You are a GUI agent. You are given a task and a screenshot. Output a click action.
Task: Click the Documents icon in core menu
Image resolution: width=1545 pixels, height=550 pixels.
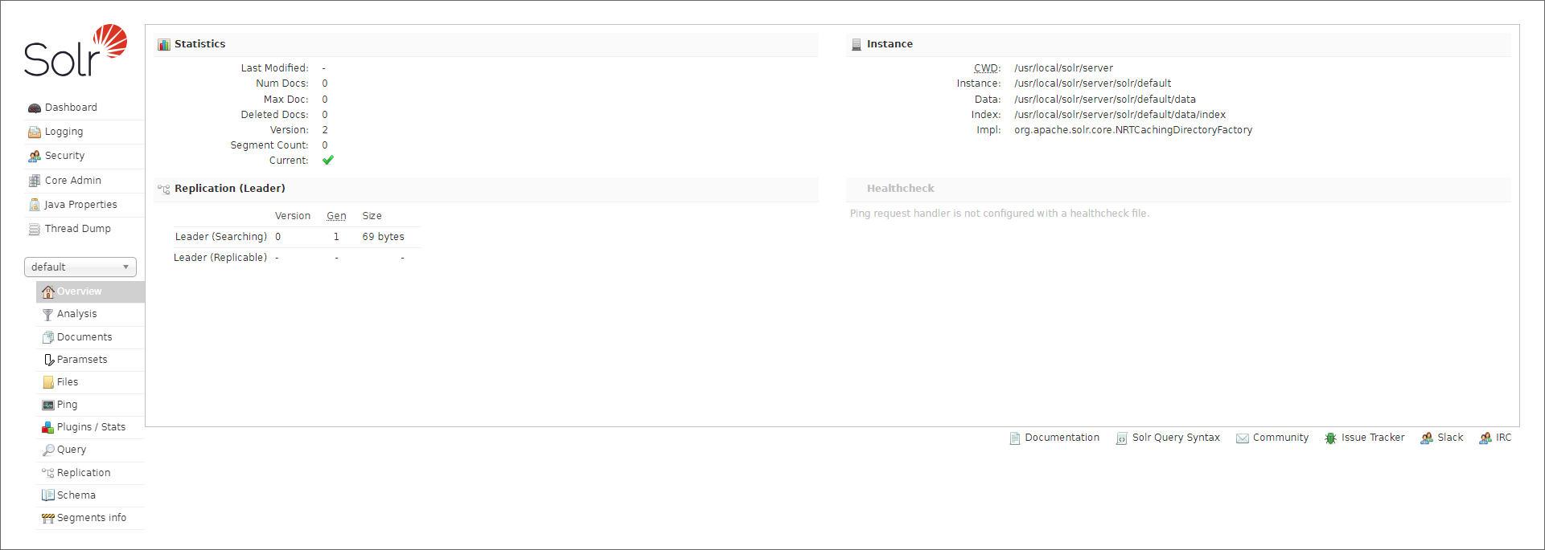pyautogui.click(x=48, y=337)
